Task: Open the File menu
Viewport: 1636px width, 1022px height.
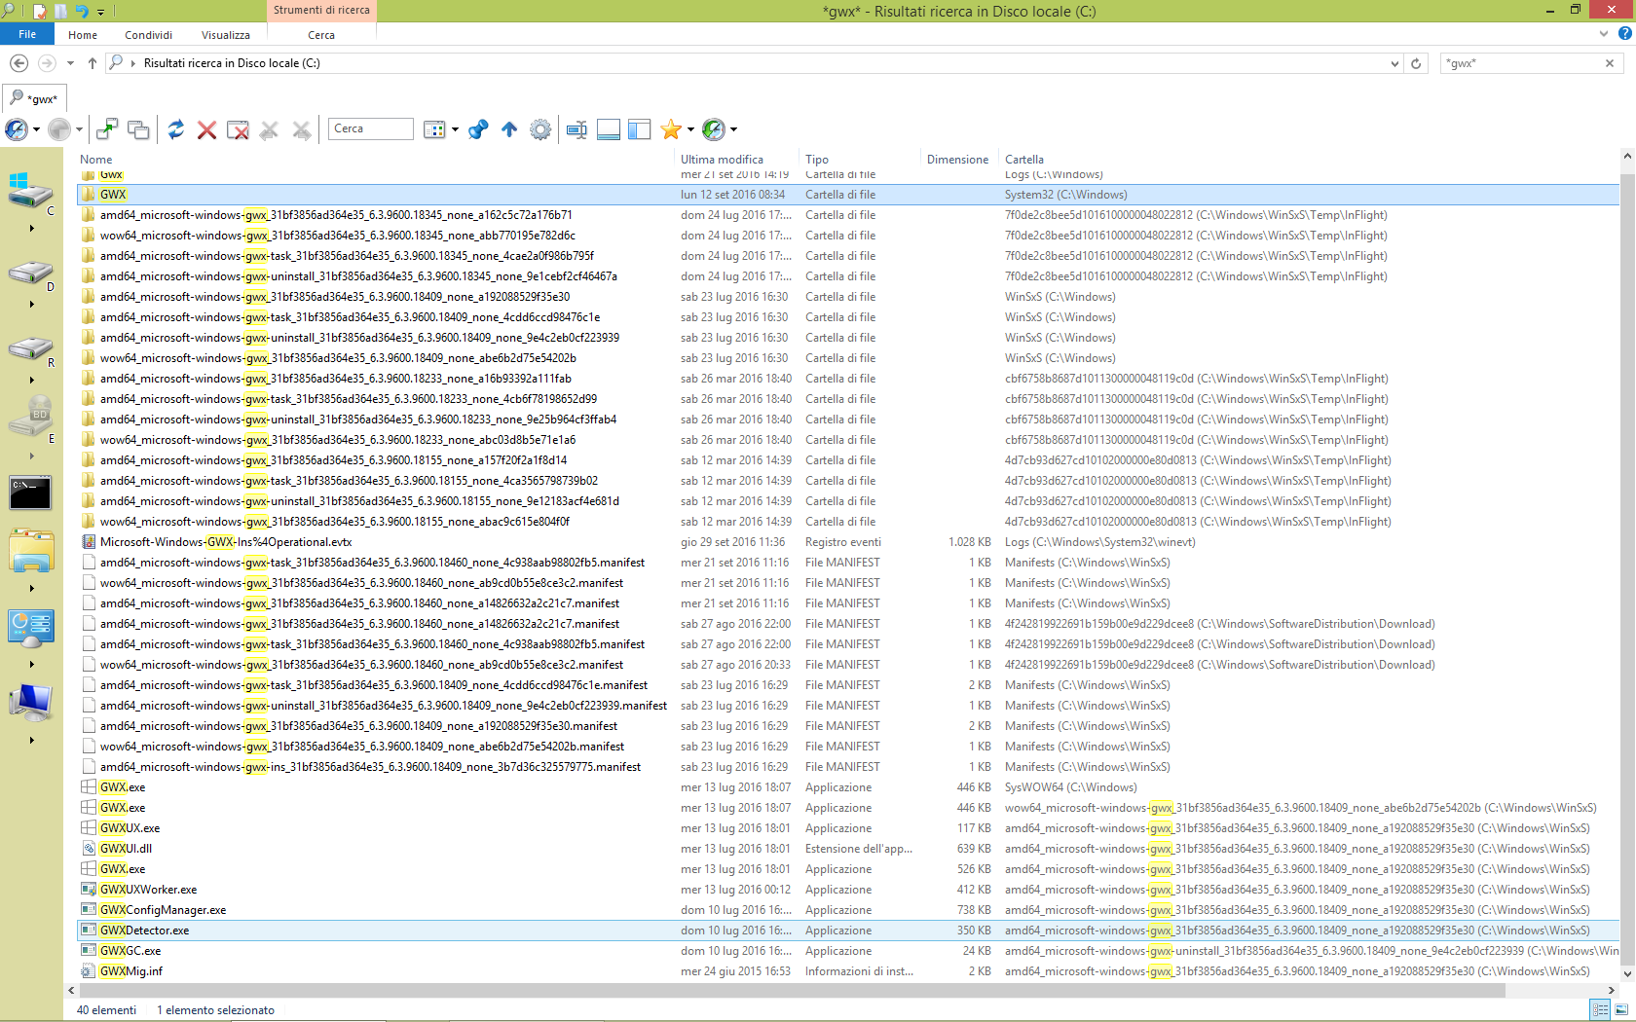Action: click(27, 34)
